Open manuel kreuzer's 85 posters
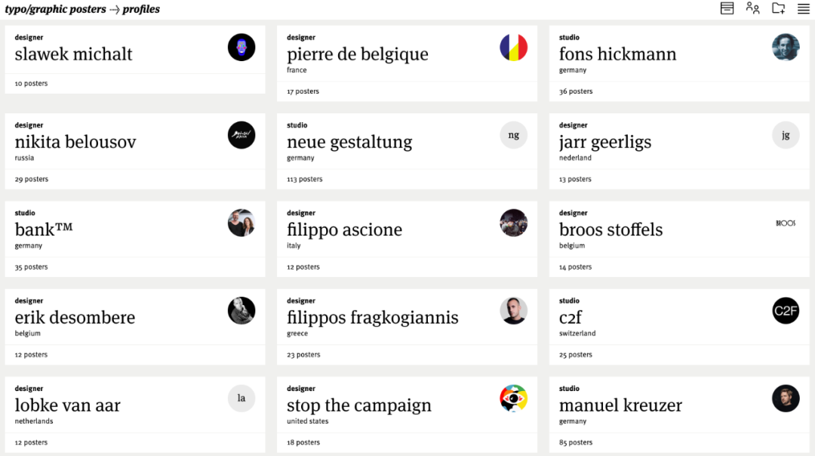The image size is (815, 456). click(576, 442)
